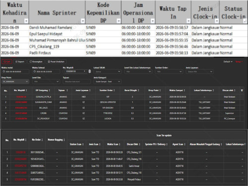The height and width of the screenshot is (186, 248).
Task: Sort by Tujuan column
Action: pyautogui.click(x=67, y=90)
